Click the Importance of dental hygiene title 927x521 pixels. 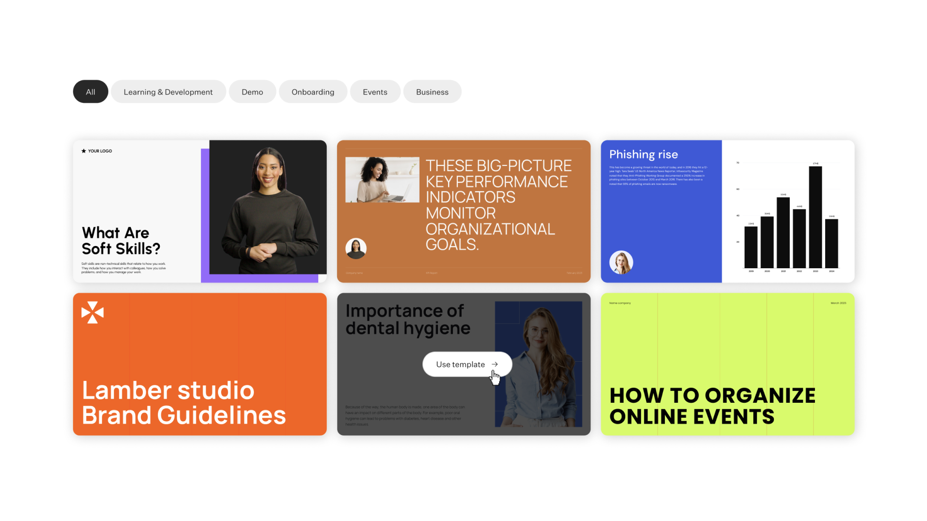pyautogui.click(x=407, y=319)
